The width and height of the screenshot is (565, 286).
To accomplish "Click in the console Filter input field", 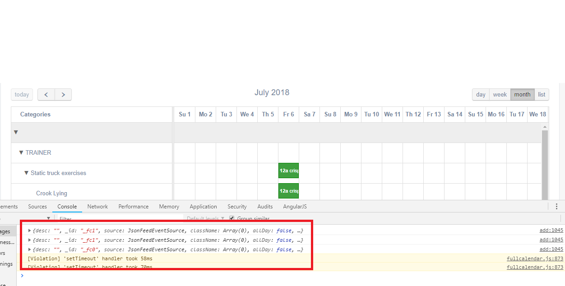I will tap(90, 218).
